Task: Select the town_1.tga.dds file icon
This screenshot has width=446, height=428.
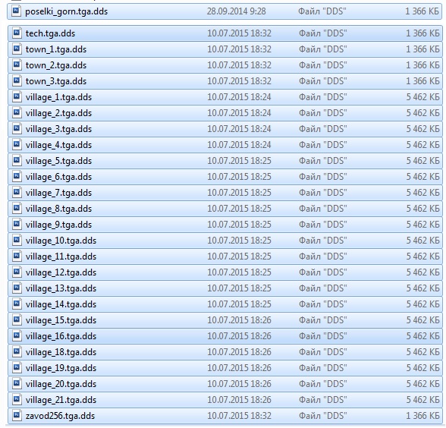Action: (x=17, y=49)
